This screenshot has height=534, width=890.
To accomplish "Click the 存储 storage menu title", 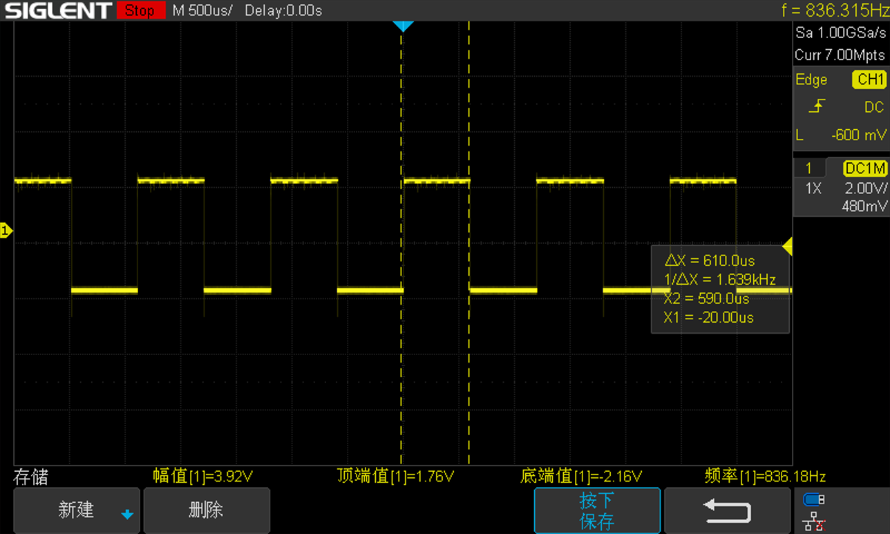I will 31,477.
